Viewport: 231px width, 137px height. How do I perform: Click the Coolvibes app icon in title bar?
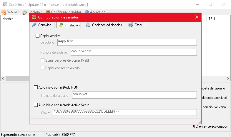pyautogui.click(x=4, y=5)
